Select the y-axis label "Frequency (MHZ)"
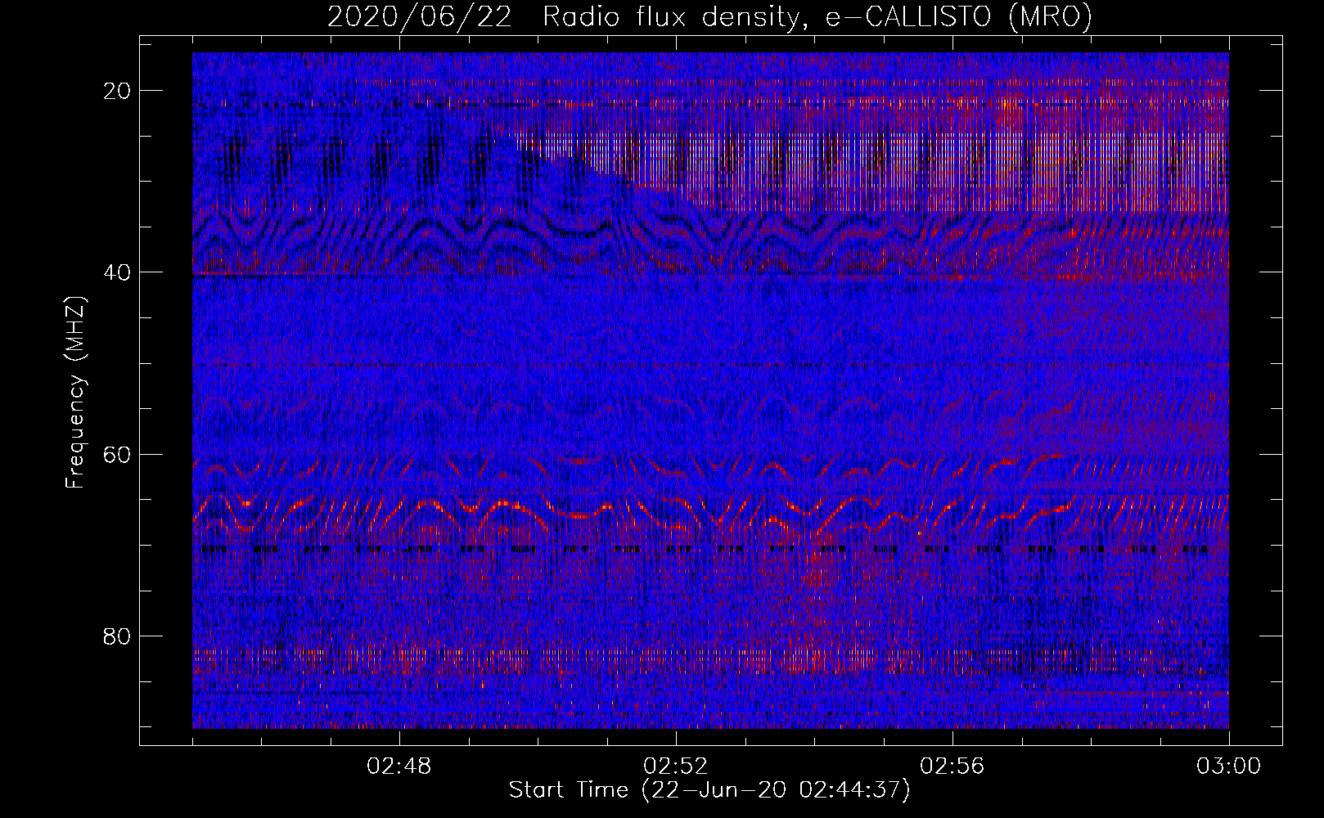Image resolution: width=1324 pixels, height=818 pixels. (x=75, y=393)
